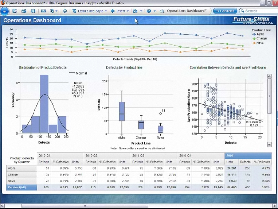
Task: Save the dashboard with the floppy icon
Action: pos(33,11)
